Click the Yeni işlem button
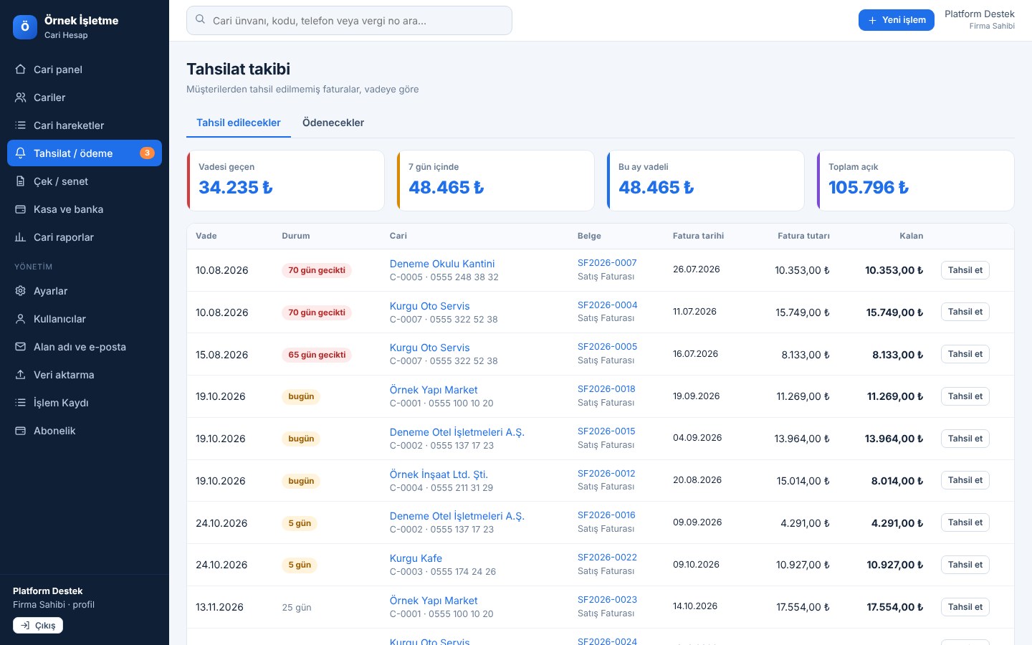1032x645 pixels. 897,20
